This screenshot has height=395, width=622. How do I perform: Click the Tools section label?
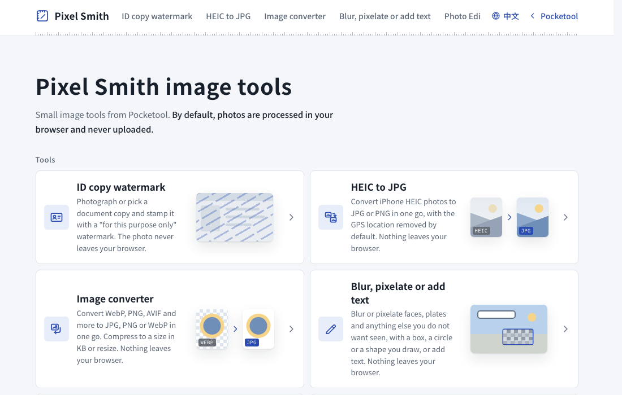coord(45,160)
